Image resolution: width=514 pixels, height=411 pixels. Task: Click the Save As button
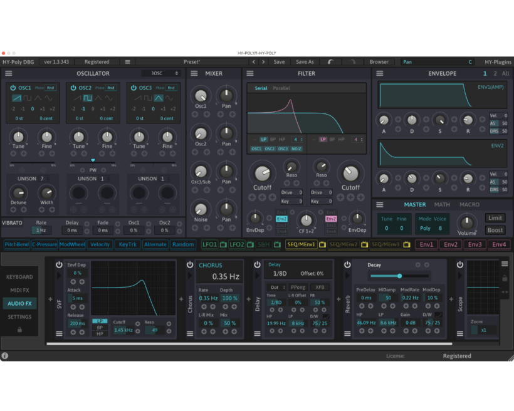tap(305, 62)
